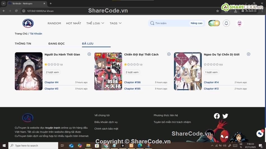Open Ngao Du Tại Chốn Dị Giới cover thumbnail
266x149 pixels.
[188, 71]
